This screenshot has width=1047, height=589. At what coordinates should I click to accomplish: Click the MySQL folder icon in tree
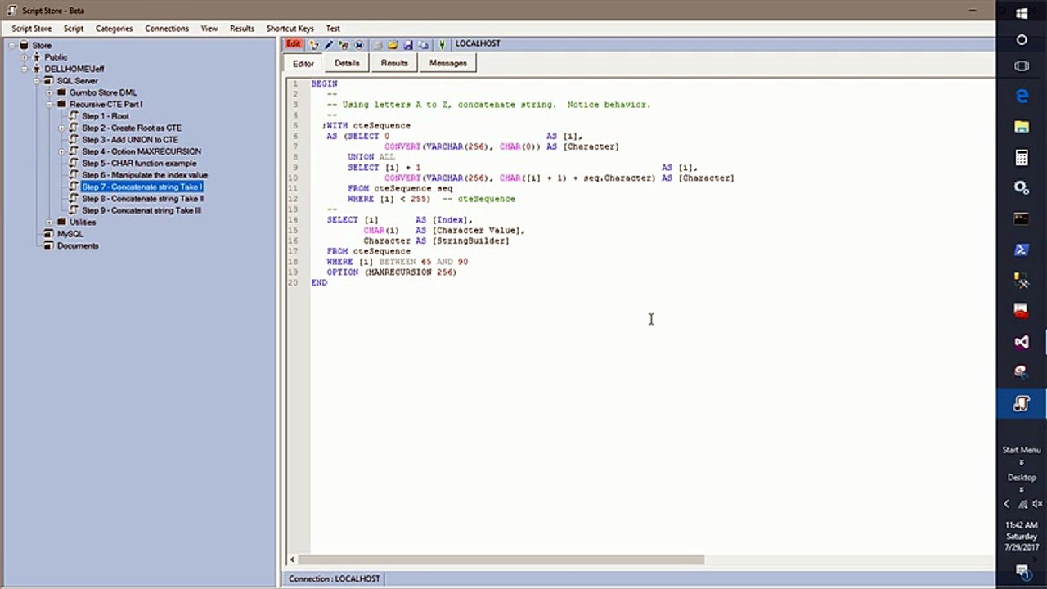coord(48,234)
